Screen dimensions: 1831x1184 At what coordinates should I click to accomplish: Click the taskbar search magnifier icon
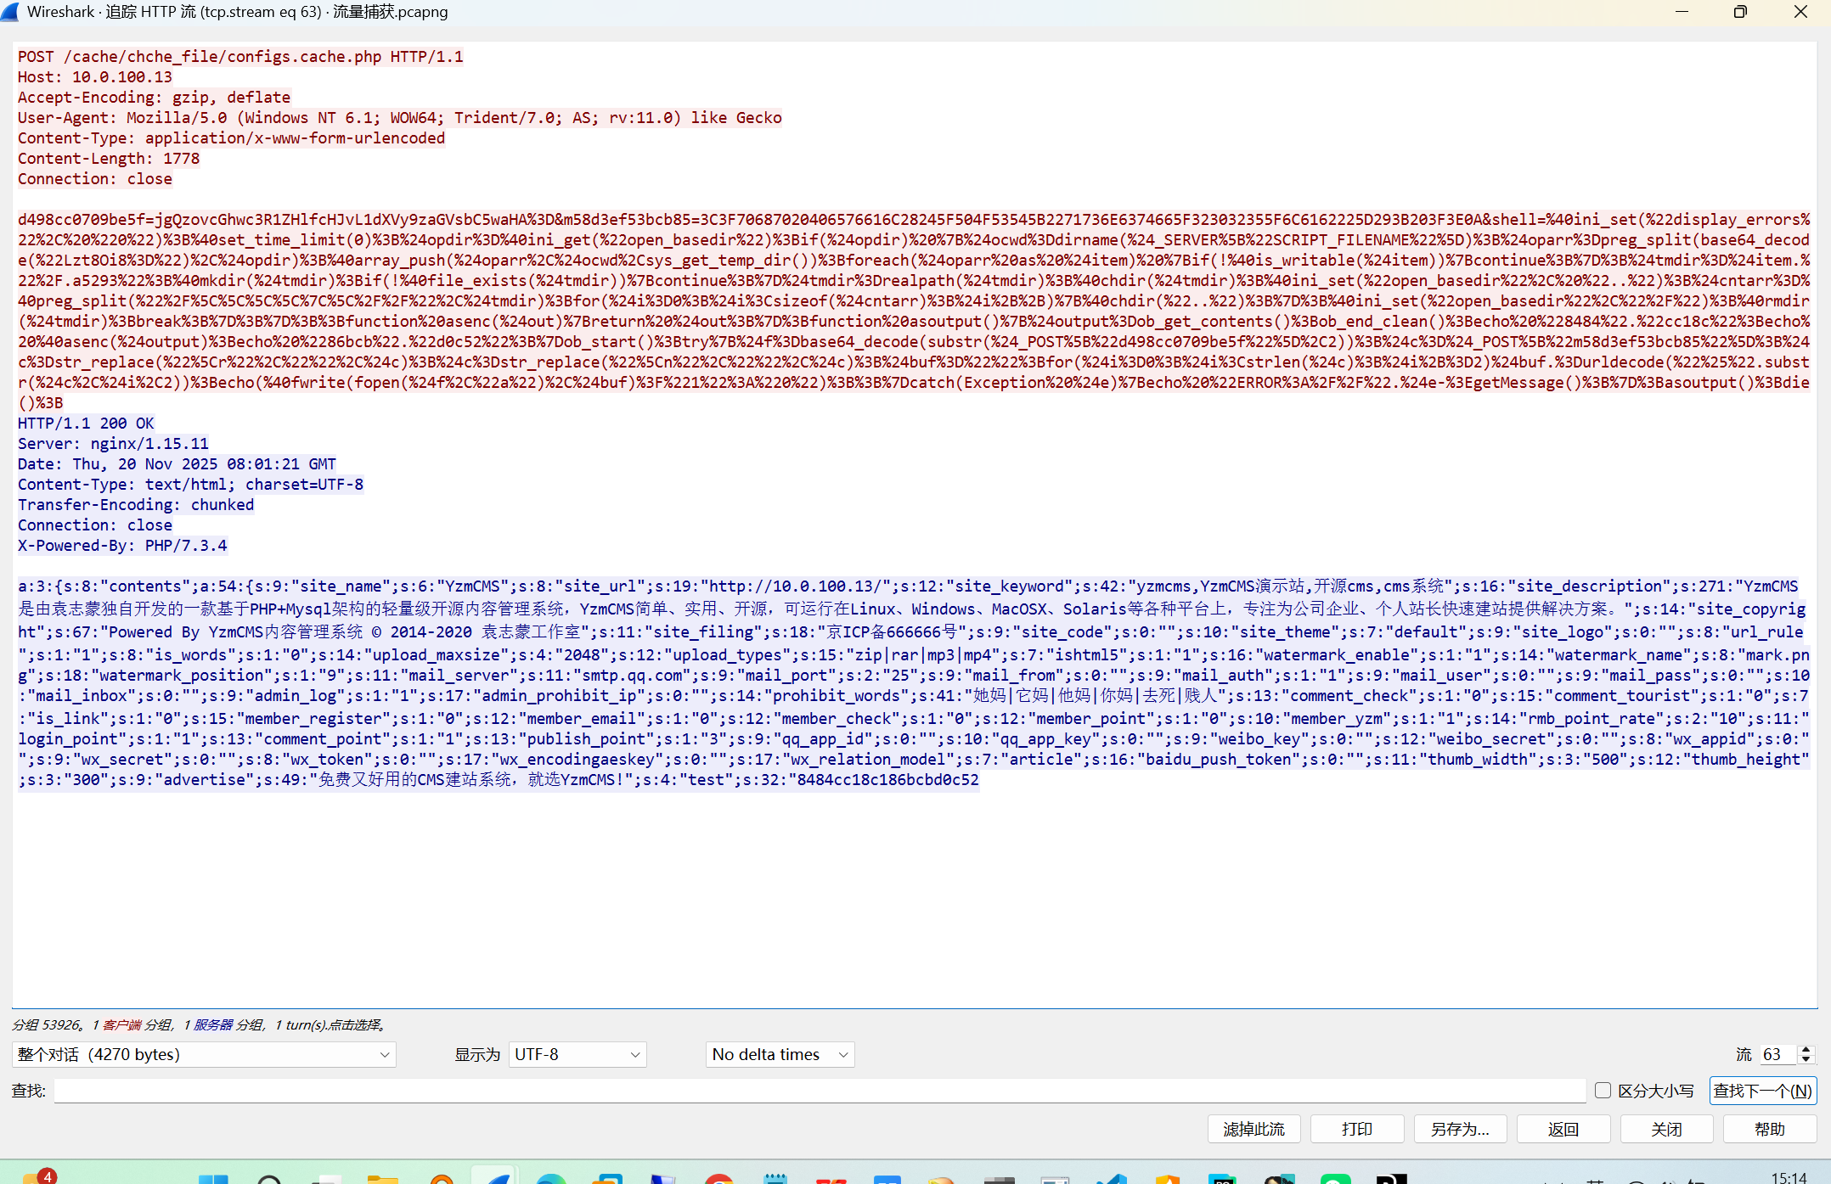(269, 1180)
